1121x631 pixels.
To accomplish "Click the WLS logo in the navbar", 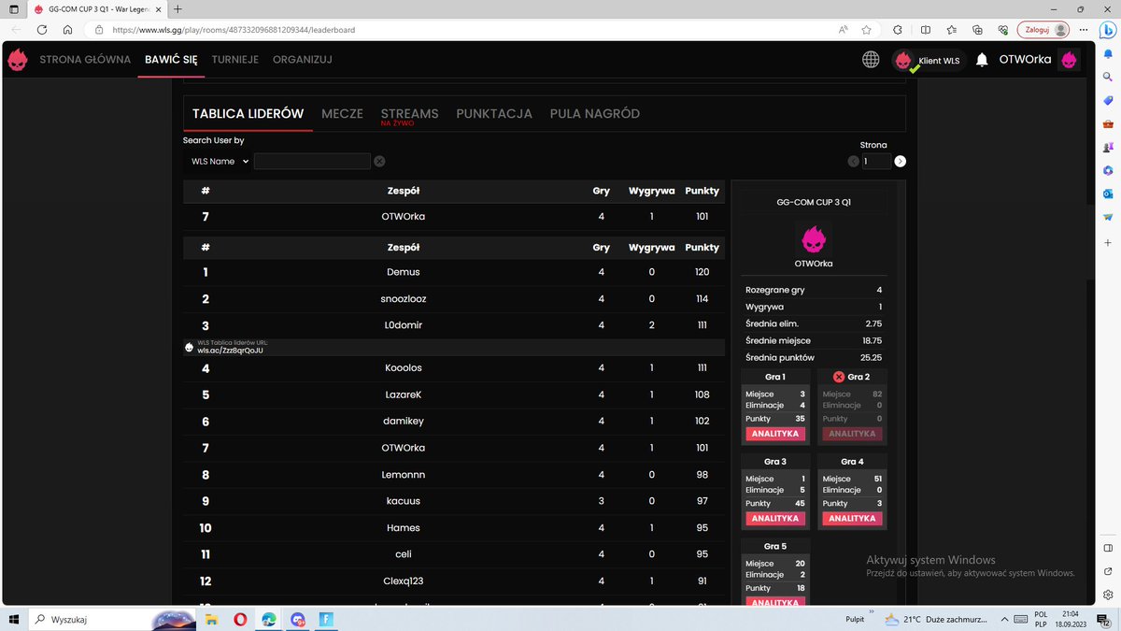I will click(18, 59).
